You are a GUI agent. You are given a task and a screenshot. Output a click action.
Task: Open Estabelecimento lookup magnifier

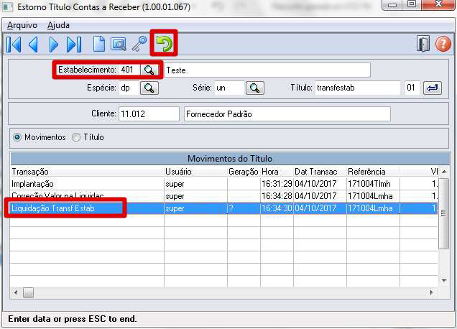point(149,70)
